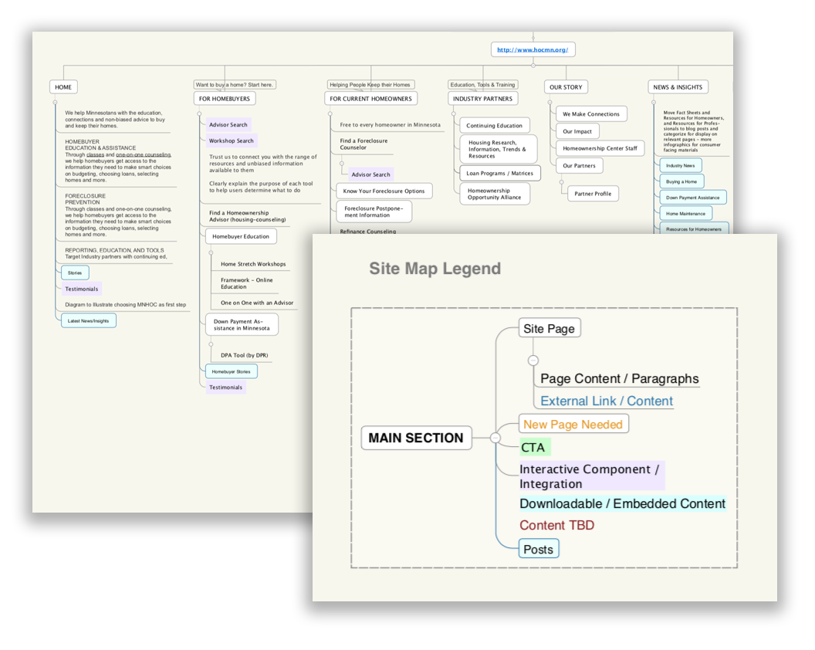
Task: Click External Link / Content in legend
Action: point(606,401)
